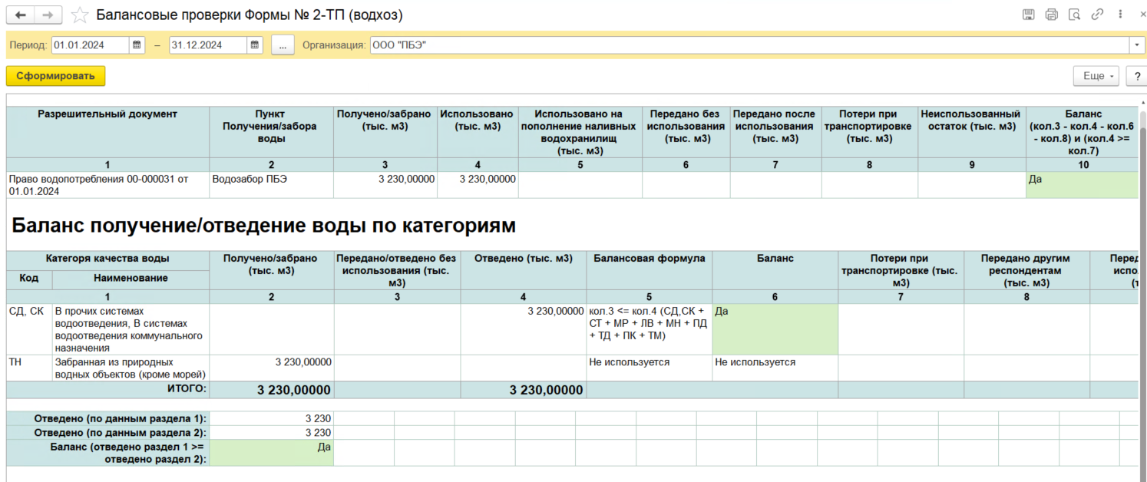The height and width of the screenshot is (482, 1147).
Task: Select the Отведено (по данным раздела 1) label
Action: [x=107, y=418]
